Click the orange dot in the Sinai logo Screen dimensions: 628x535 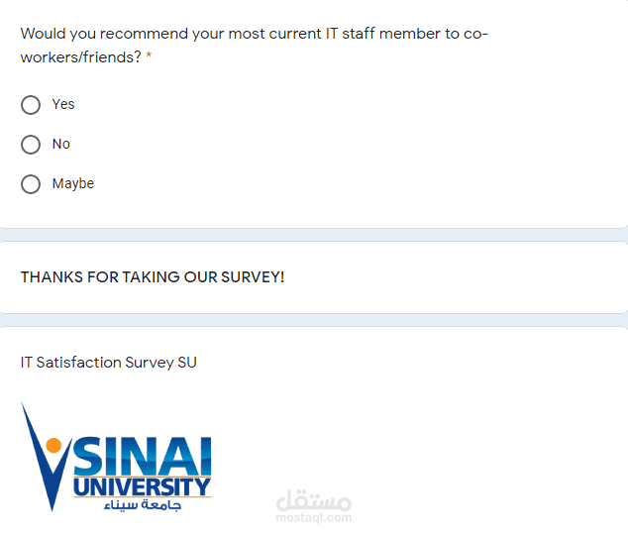54,446
